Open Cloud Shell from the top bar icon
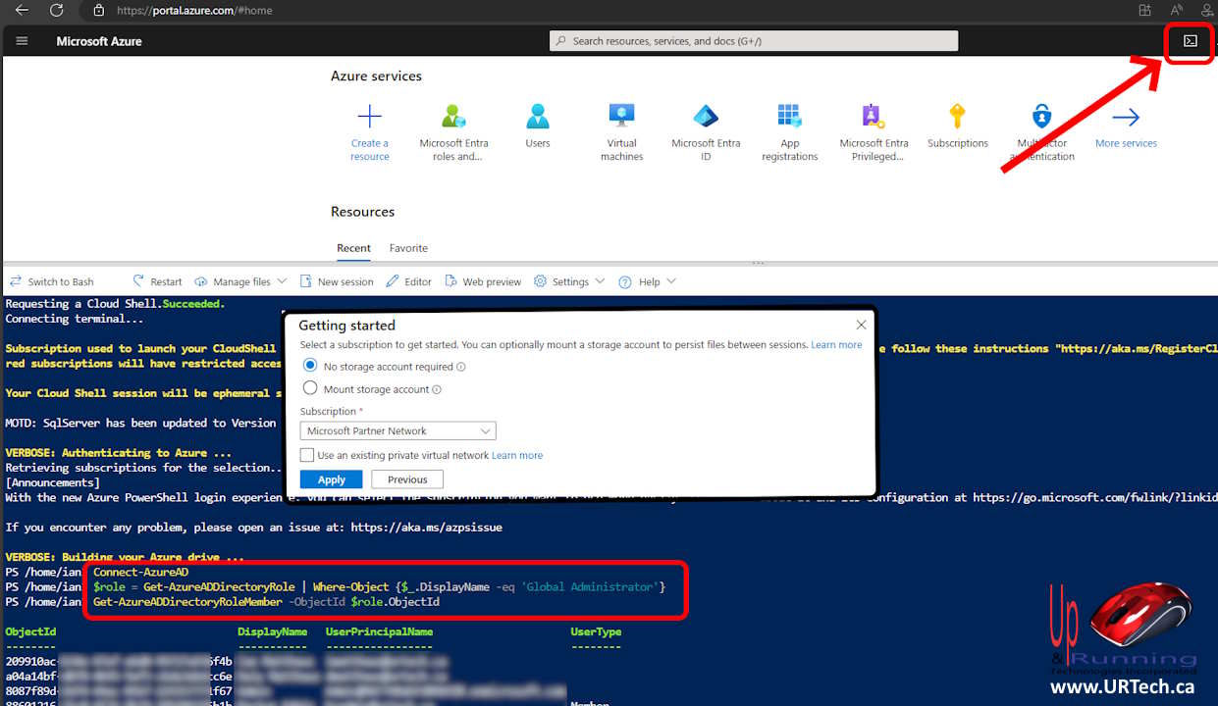Image resolution: width=1218 pixels, height=706 pixels. click(x=1190, y=41)
